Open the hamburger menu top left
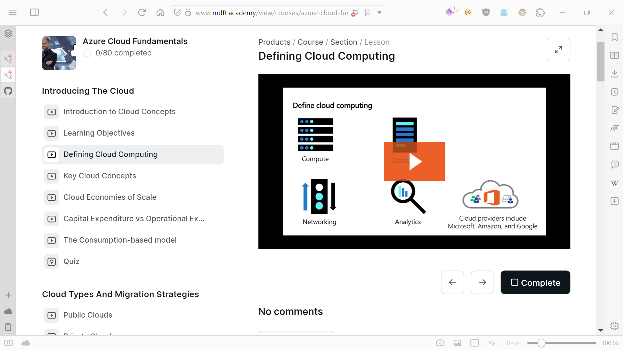The width and height of the screenshot is (623, 350). tap(13, 12)
